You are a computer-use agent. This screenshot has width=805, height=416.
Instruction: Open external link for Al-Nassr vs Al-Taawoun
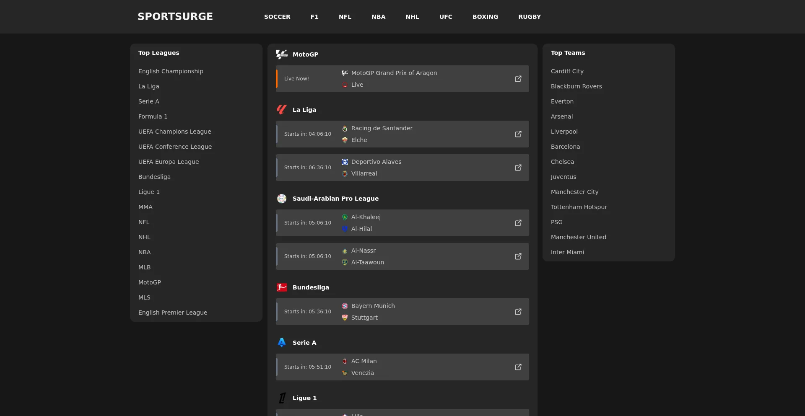pyautogui.click(x=518, y=256)
